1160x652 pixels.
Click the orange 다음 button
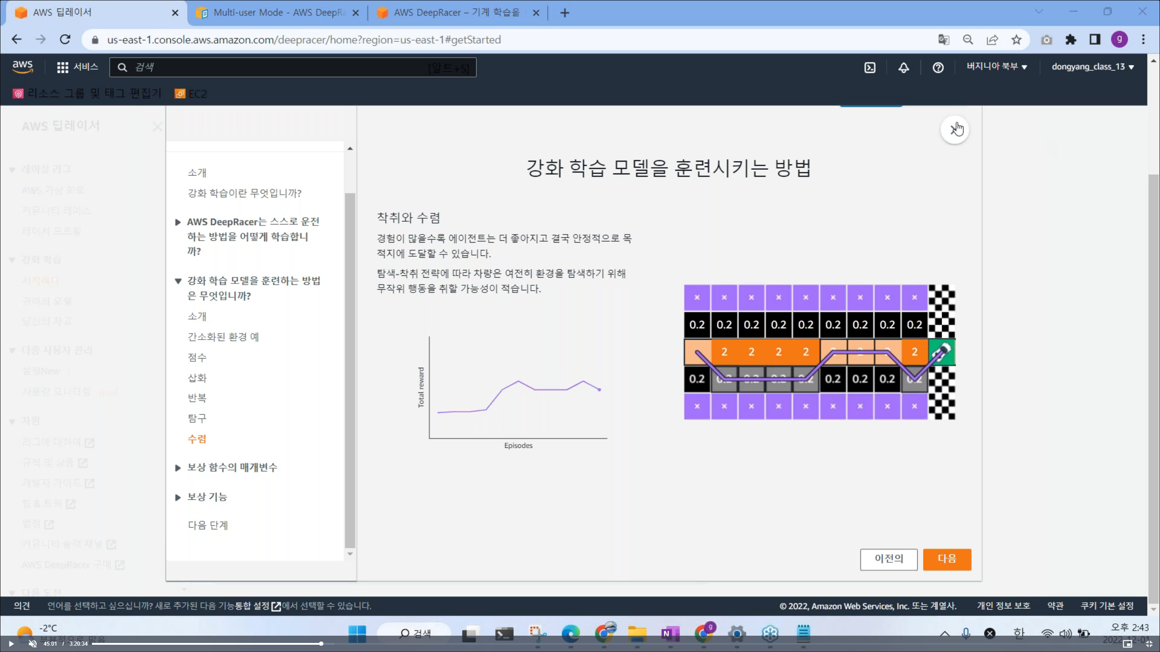point(947,559)
